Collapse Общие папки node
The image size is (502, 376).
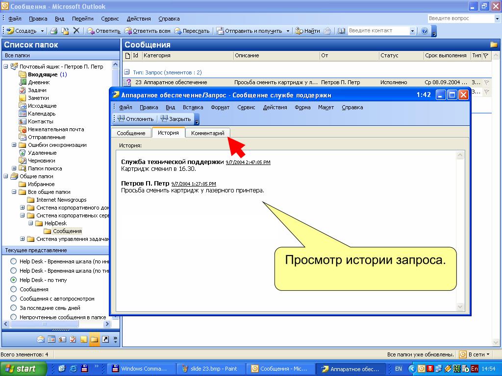point(5,176)
